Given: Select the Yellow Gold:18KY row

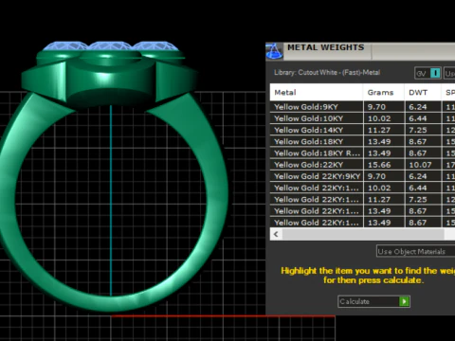Looking at the screenshot, I should 362,141.
